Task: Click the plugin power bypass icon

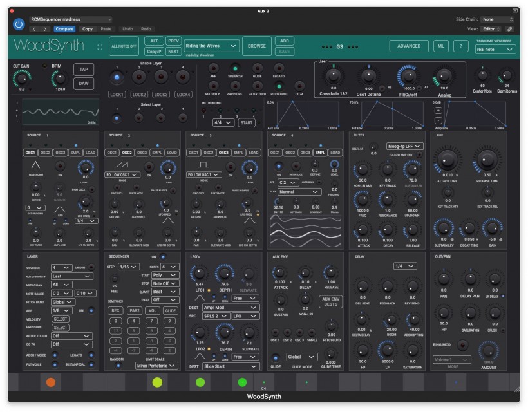Action: 19,24
